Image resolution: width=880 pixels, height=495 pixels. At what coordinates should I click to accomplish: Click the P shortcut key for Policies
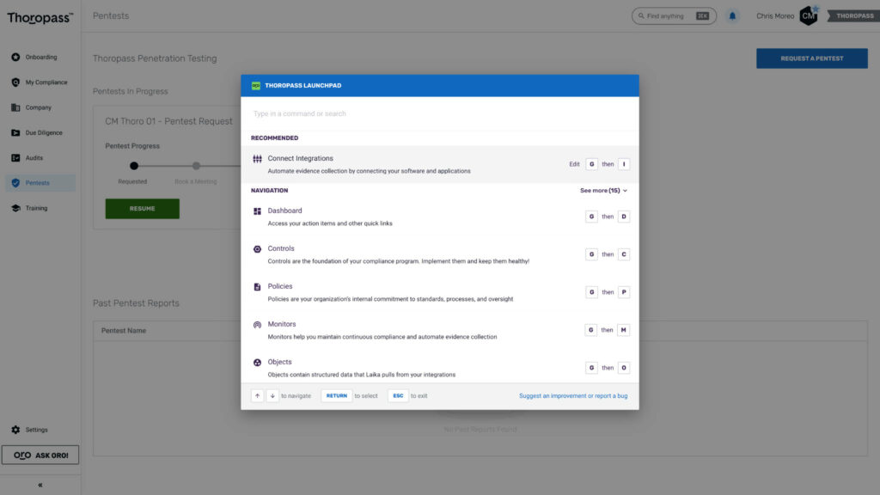pyautogui.click(x=624, y=292)
